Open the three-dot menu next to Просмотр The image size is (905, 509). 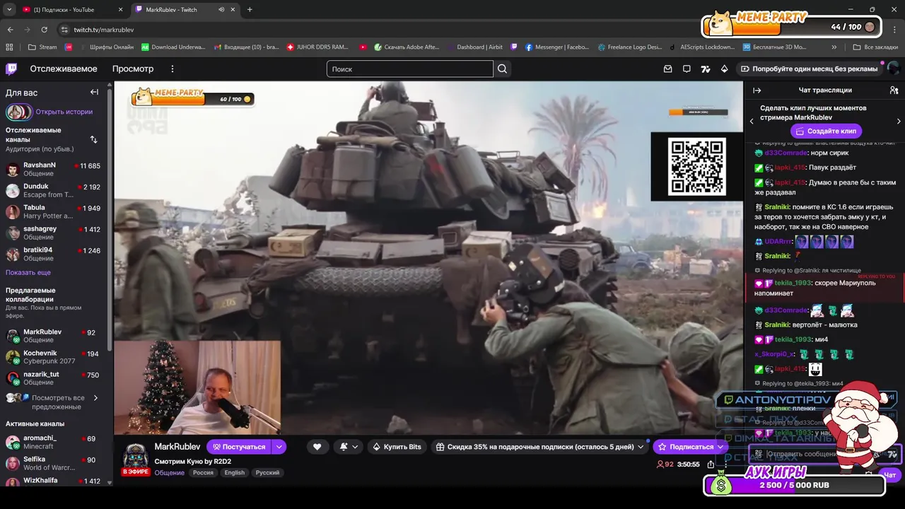coord(172,69)
